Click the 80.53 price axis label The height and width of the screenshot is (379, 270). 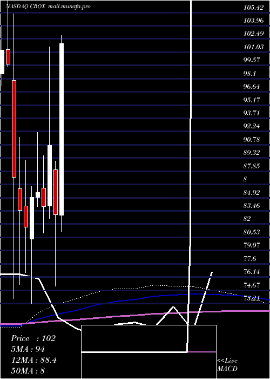click(252, 232)
